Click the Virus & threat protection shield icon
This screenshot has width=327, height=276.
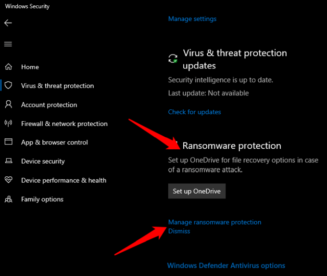[x=8, y=86]
